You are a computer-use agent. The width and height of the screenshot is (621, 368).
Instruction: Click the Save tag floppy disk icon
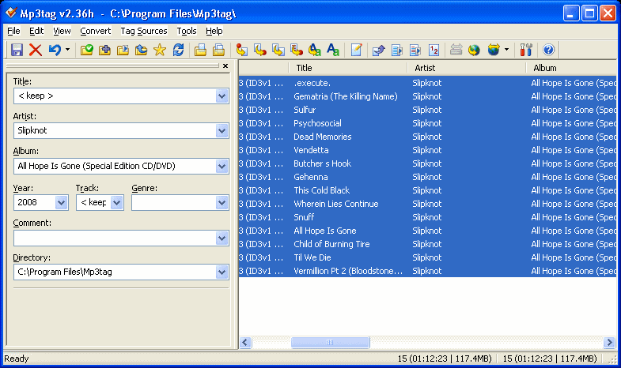17,50
